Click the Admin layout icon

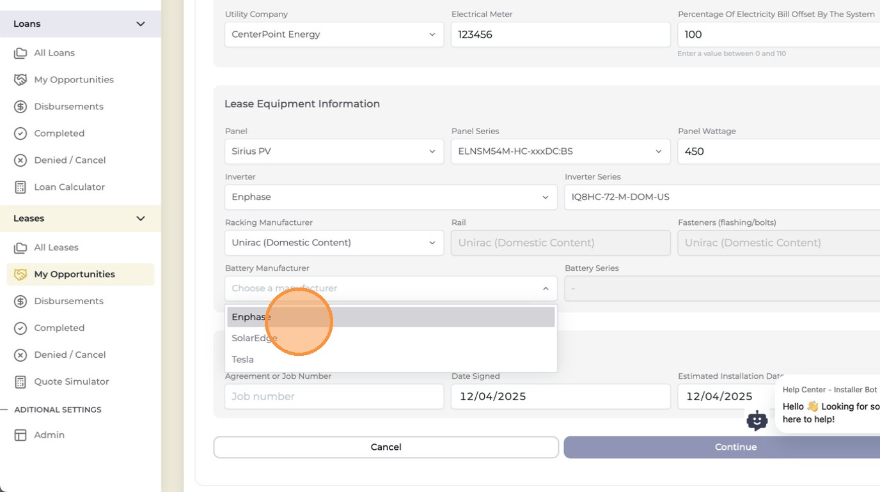[x=20, y=435]
